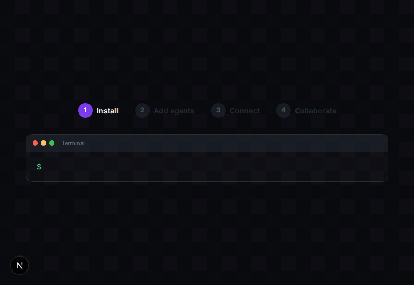Click blank space right of the Collaborate step
This screenshot has height=285, width=414.
pos(373,111)
